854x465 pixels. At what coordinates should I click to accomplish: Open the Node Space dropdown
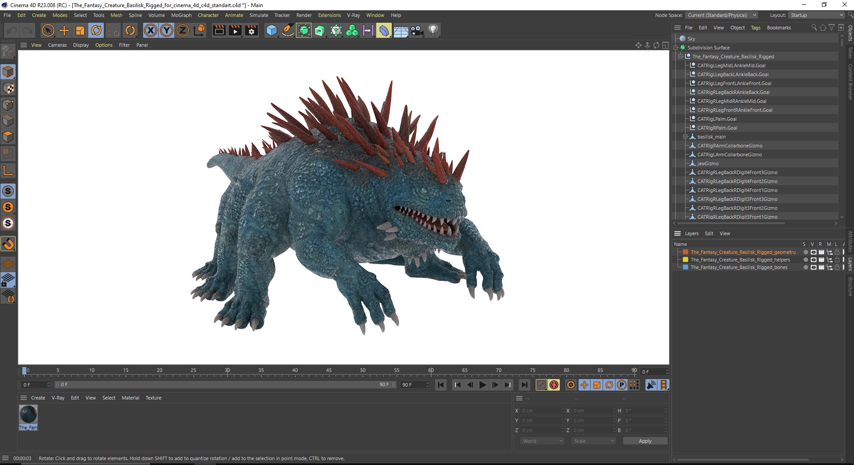[722, 15]
